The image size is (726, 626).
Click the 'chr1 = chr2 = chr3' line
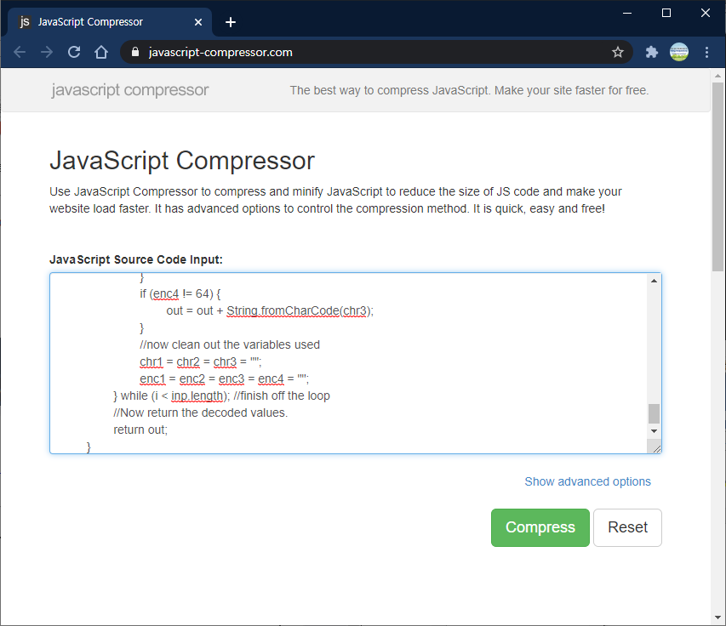pyautogui.click(x=201, y=361)
